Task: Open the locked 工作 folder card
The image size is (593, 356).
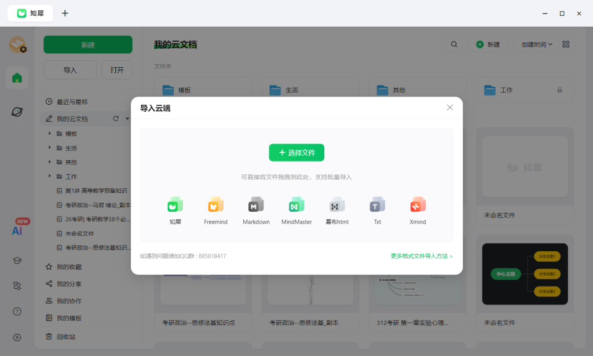Action: 525,90
